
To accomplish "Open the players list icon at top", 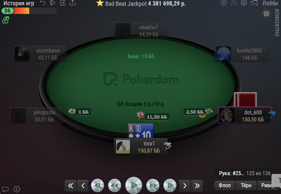I will (x=234, y=3).
